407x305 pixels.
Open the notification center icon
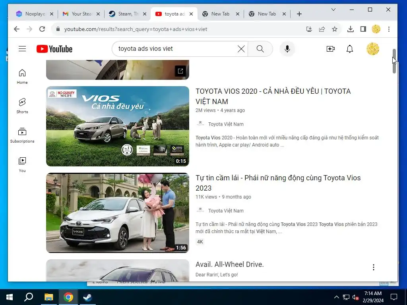tap(394, 297)
